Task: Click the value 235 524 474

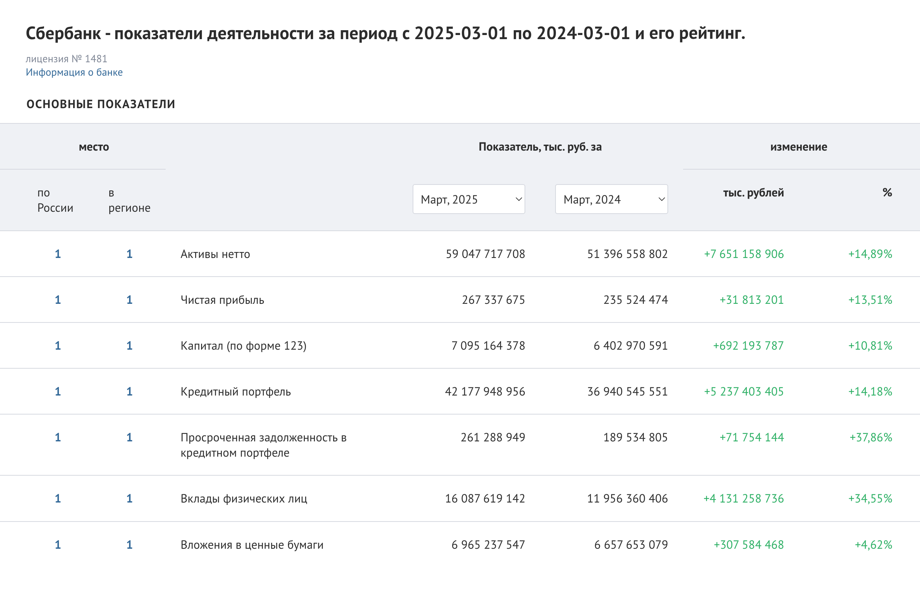Action: [x=636, y=300]
